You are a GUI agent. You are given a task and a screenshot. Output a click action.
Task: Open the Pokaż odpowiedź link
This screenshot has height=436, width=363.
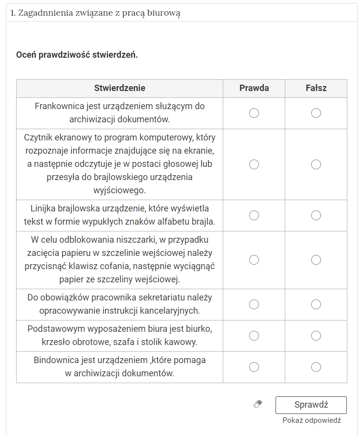(311, 420)
